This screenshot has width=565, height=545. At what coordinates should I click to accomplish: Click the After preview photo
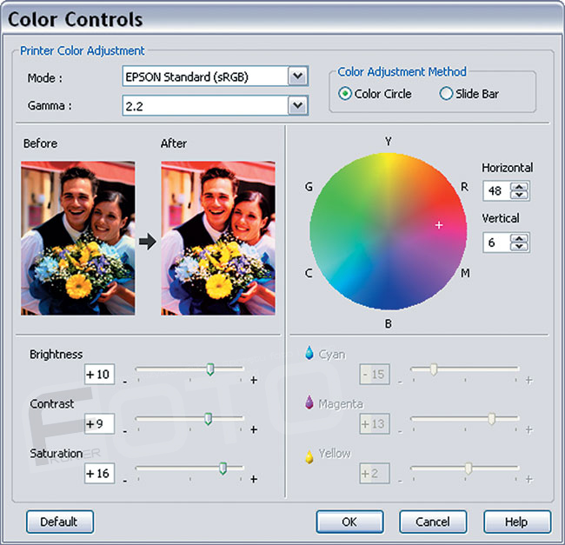point(216,237)
